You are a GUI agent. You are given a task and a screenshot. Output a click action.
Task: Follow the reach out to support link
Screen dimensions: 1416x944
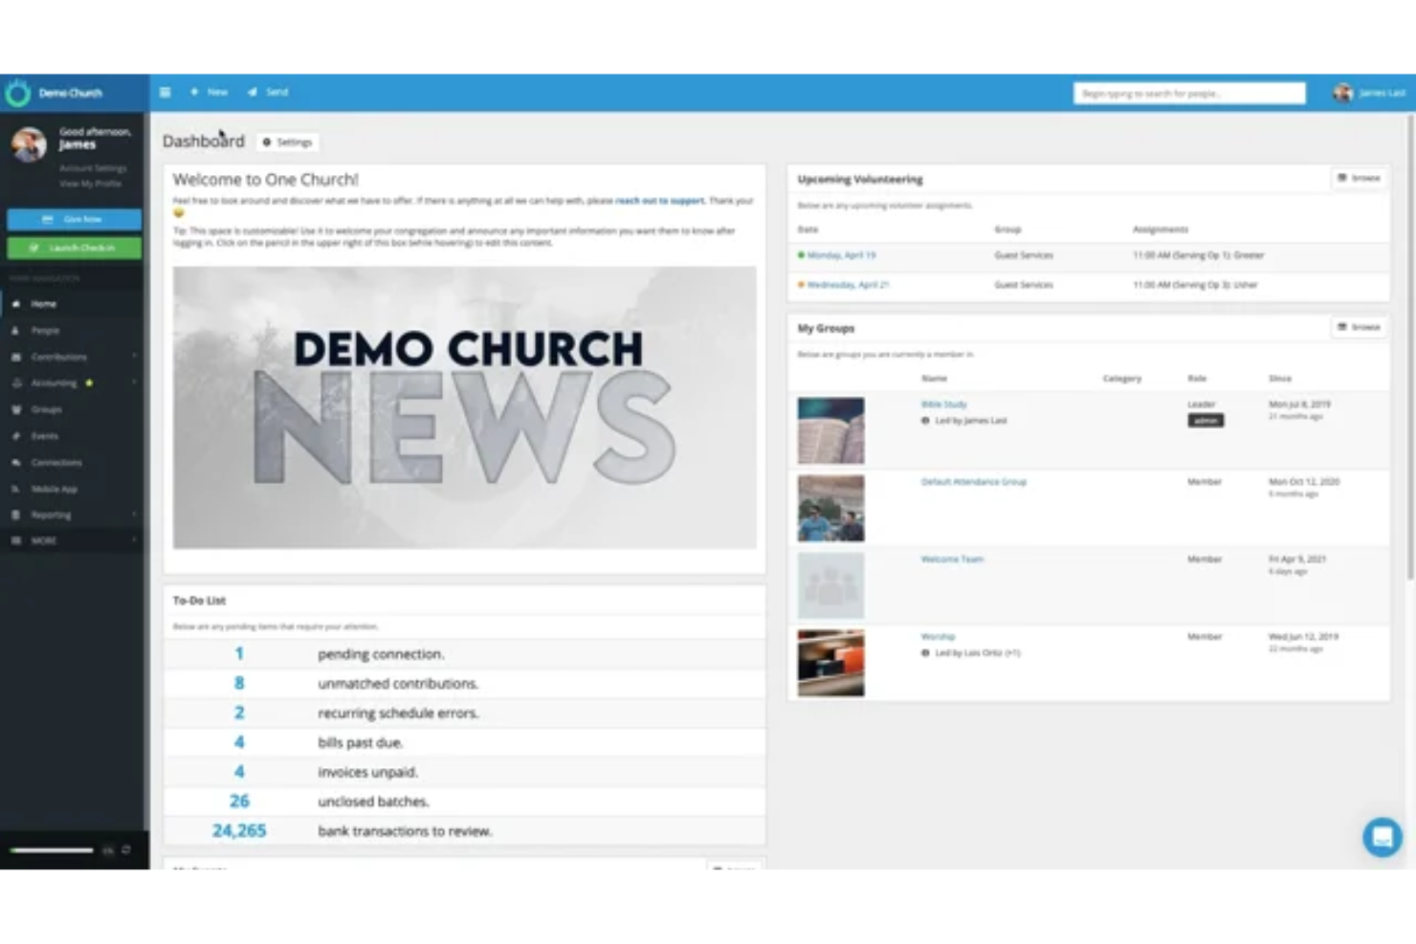(660, 201)
